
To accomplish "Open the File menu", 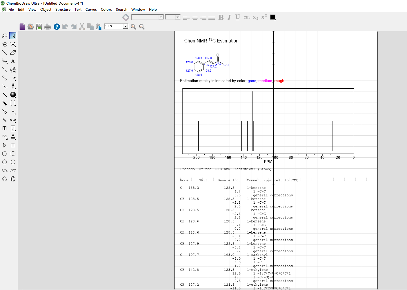I will tap(11, 10).
